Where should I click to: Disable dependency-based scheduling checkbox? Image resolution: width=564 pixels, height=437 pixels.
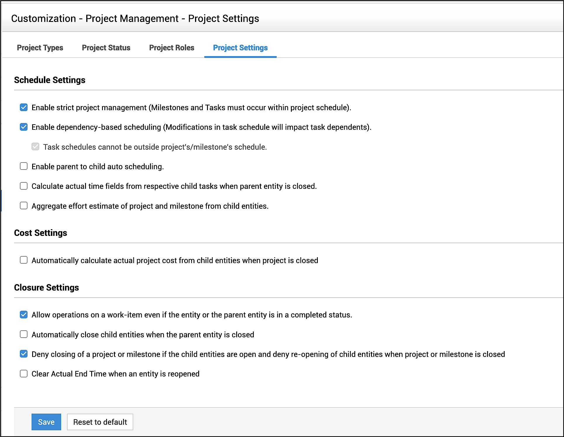tap(24, 127)
